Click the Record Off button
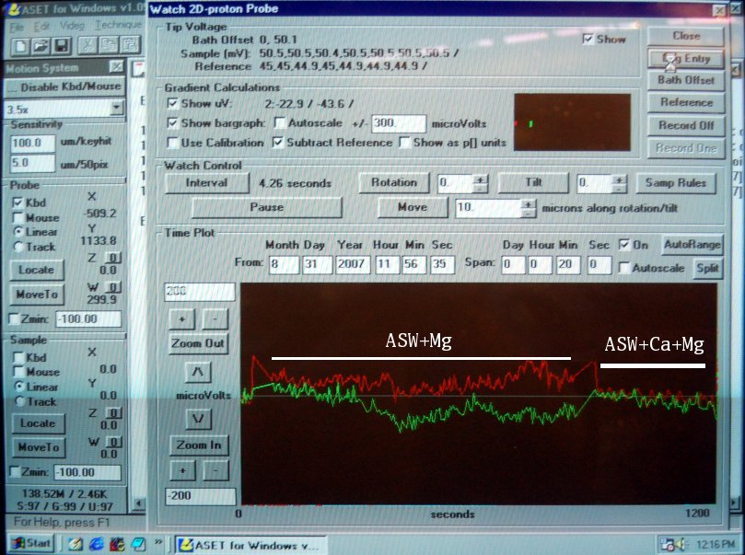 click(686, 125)
